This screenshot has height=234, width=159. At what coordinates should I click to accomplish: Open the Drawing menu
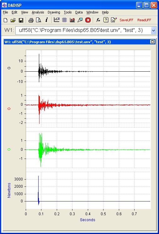(x=54, y=13)
